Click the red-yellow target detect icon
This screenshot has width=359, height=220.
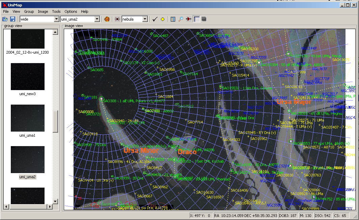tap(107, 19)
